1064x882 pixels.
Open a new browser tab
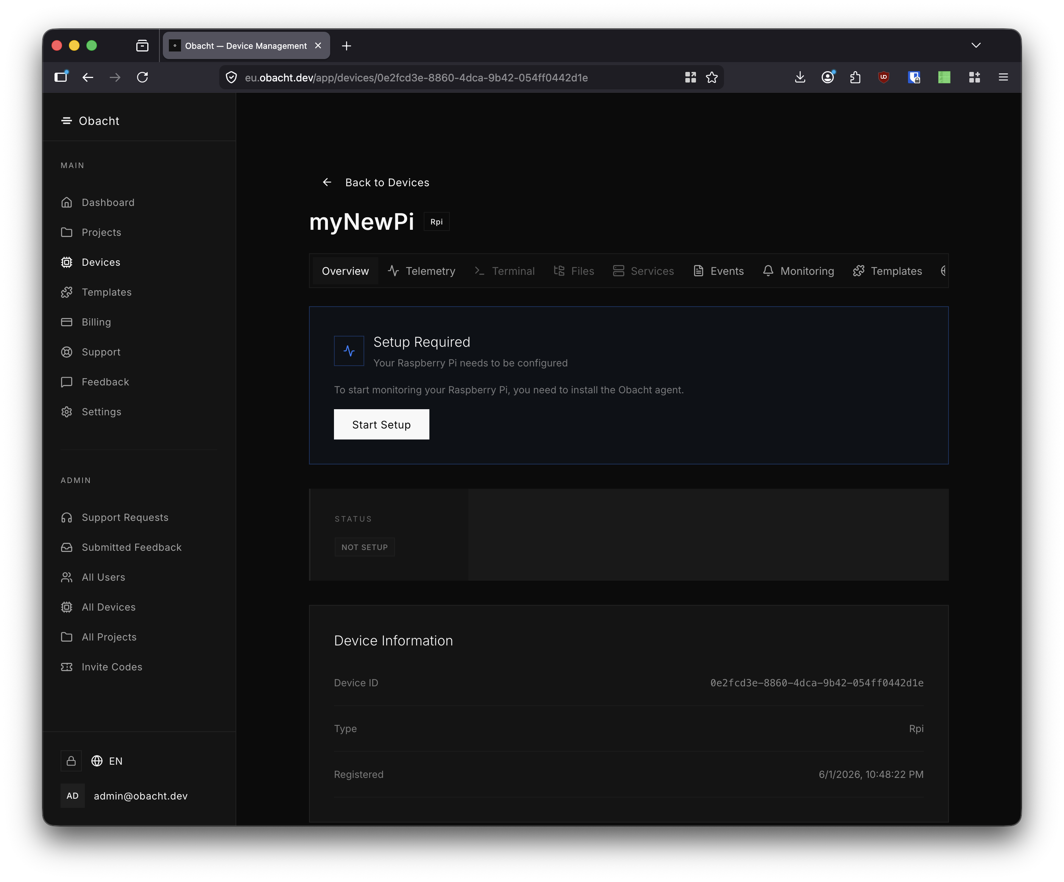point(346,45)
